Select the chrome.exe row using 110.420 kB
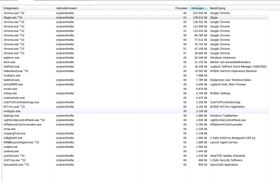This screenshot has width=280, height=181. (x=135, y=31)
